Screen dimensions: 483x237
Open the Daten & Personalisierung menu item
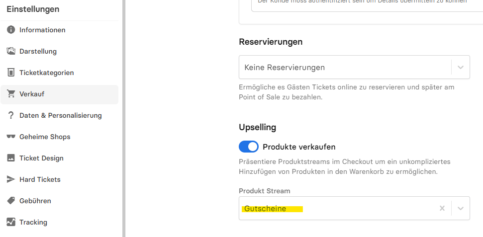point(60,115)
